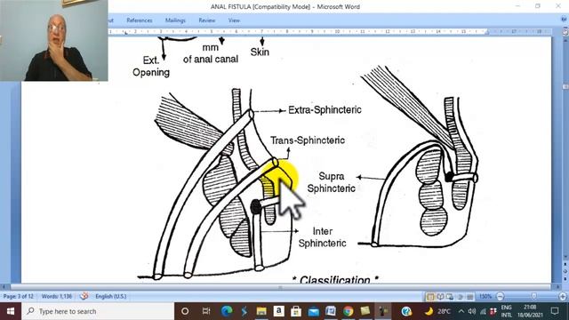Open the blue lightning-bolt taskbar app
The height and width of the screenshot is (320, 569).
244,311
